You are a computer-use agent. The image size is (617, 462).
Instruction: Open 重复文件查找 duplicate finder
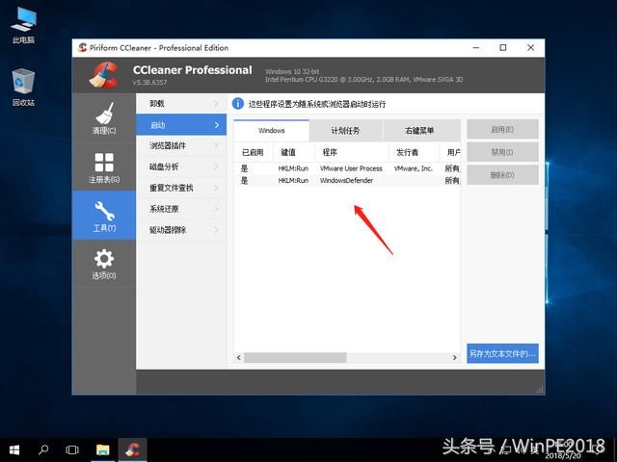coord(181,188)
